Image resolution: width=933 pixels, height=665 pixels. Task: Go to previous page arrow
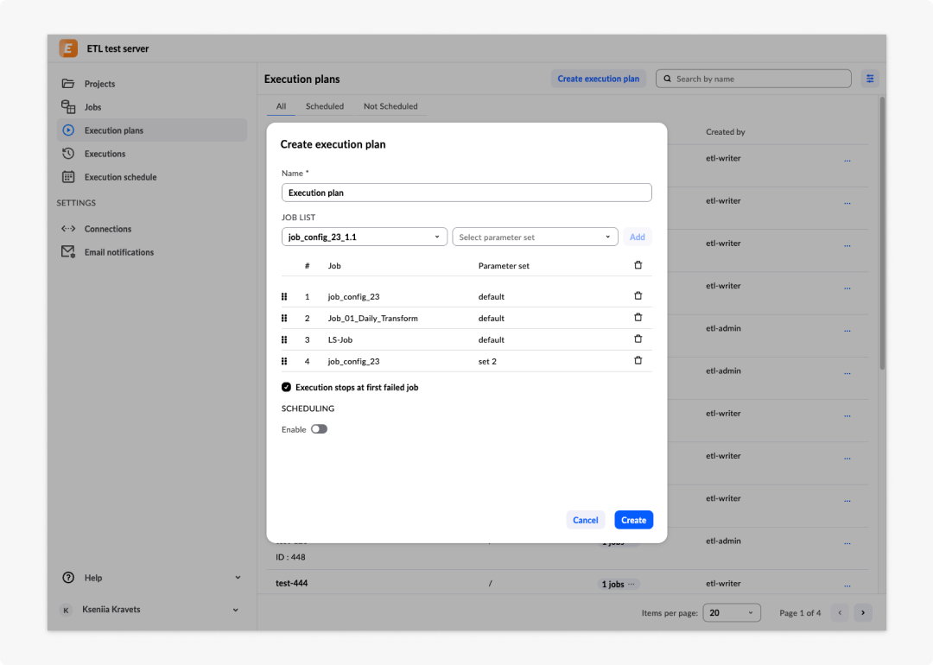pos(841,612)
